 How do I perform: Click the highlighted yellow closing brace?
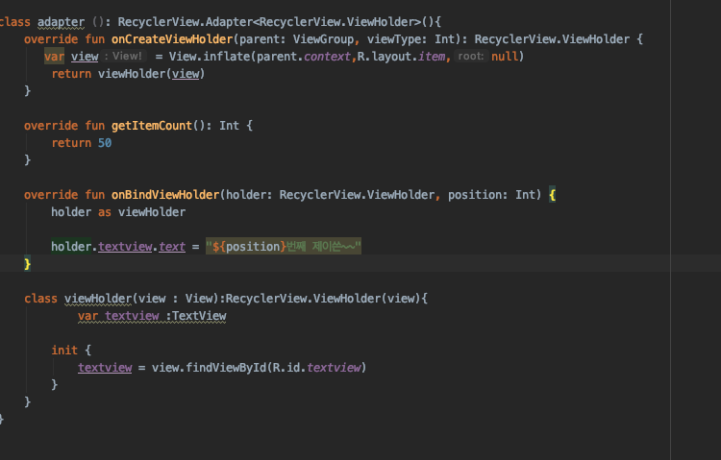pyautogui.click(x=27, y=264)
